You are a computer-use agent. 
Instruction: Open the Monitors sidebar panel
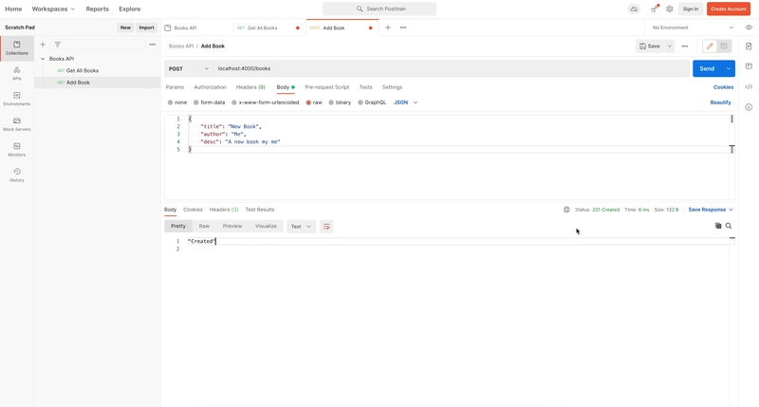click(17, 150)
